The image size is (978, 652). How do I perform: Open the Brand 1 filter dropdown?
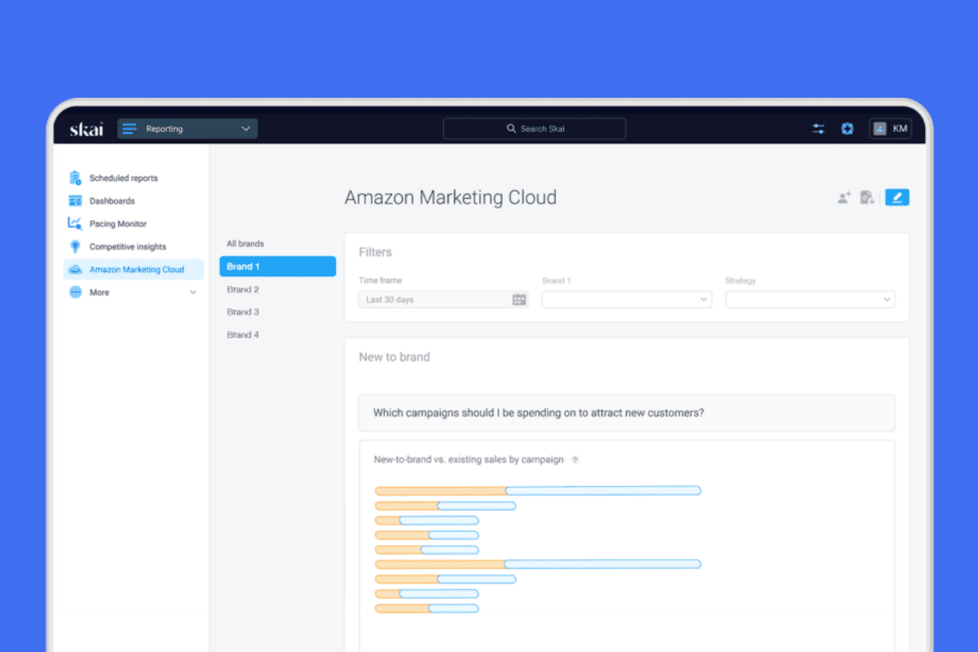pos(626,299)
